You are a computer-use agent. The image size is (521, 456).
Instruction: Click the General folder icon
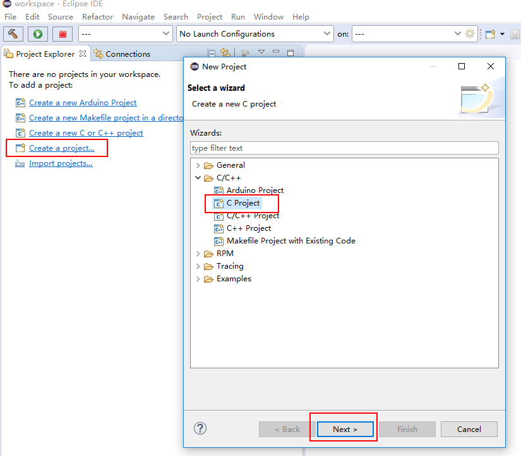[208, 165]
